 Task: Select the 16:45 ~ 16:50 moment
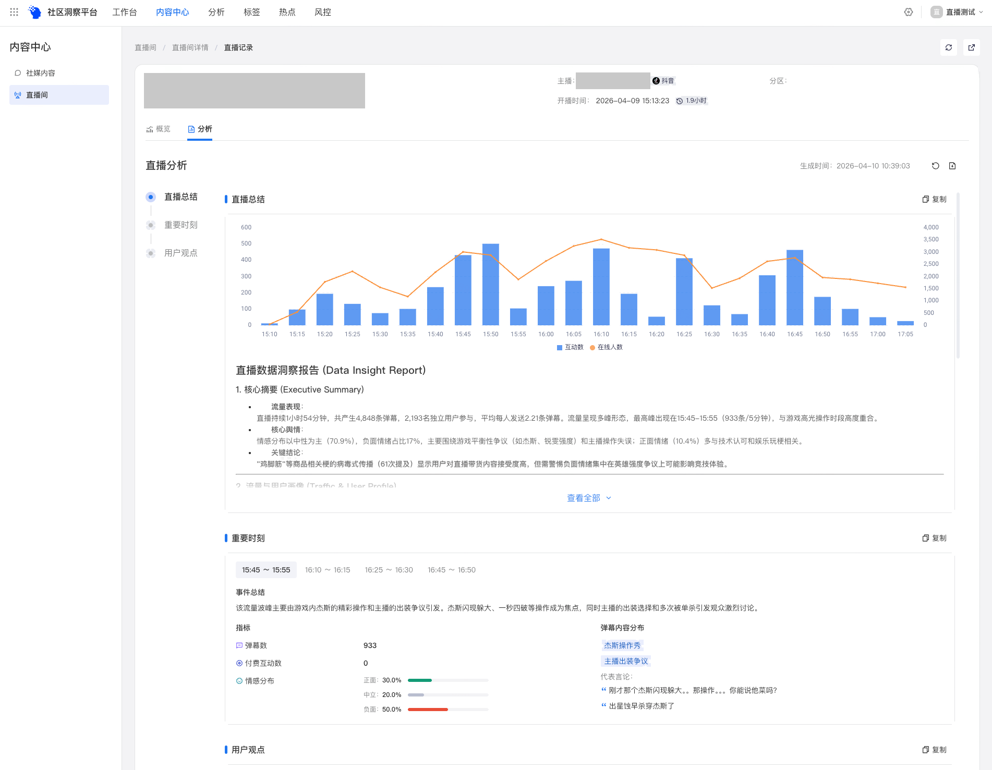point(452,570)
